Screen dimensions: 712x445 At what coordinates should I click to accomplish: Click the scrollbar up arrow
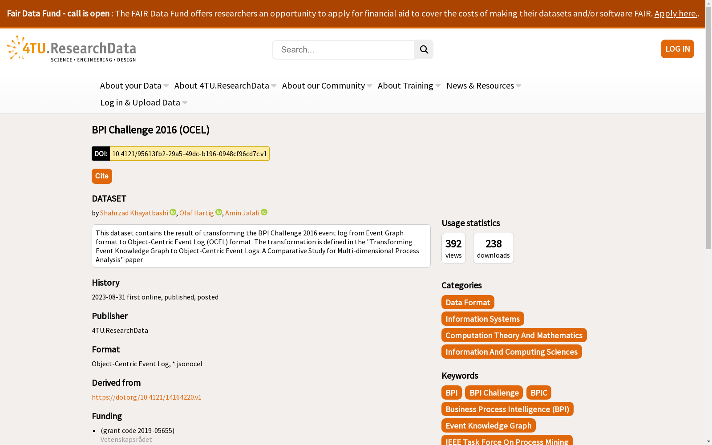708,3
